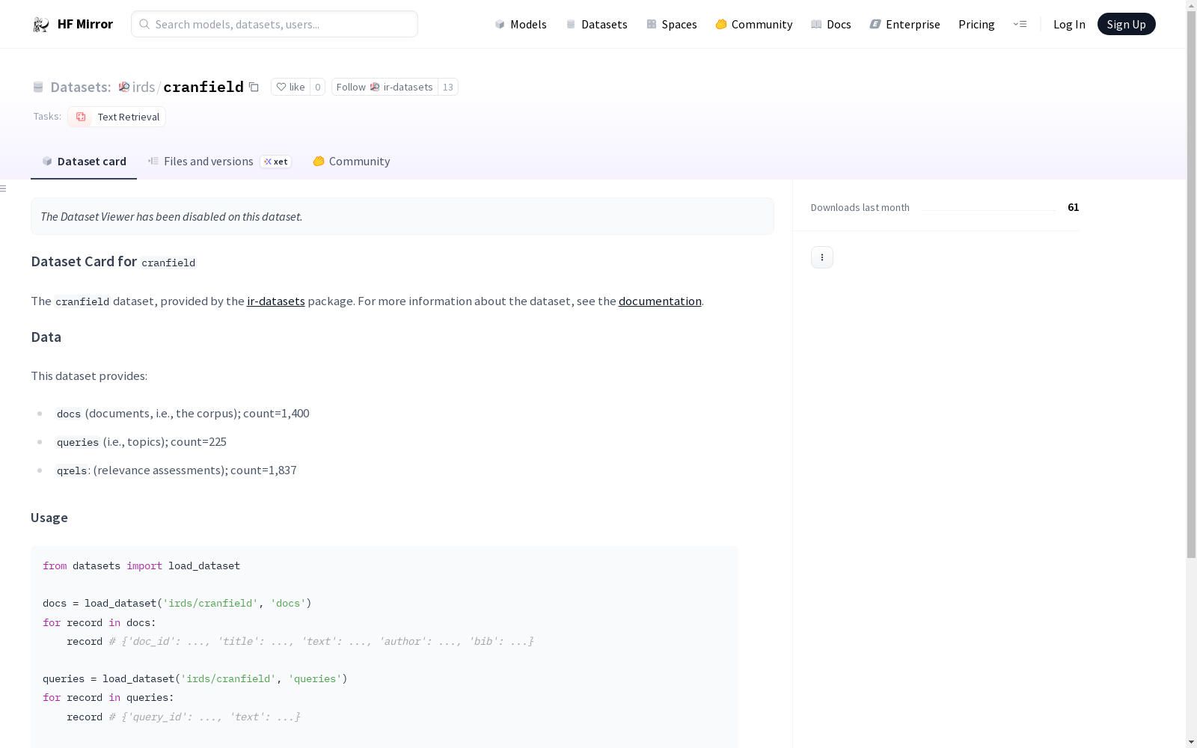The image size is (1197, 748).
Task: Copy dataset name with clipboard icon
Action: [x=254, y=87]
